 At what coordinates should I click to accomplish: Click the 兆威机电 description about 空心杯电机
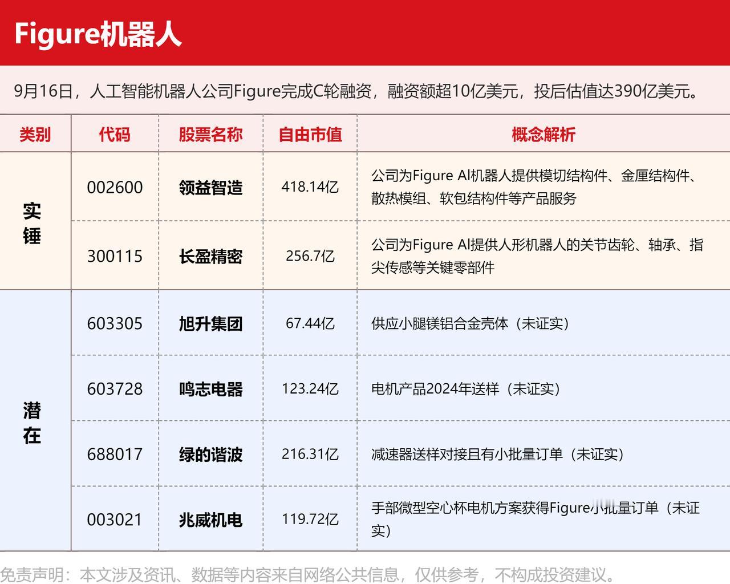(536, 519)
